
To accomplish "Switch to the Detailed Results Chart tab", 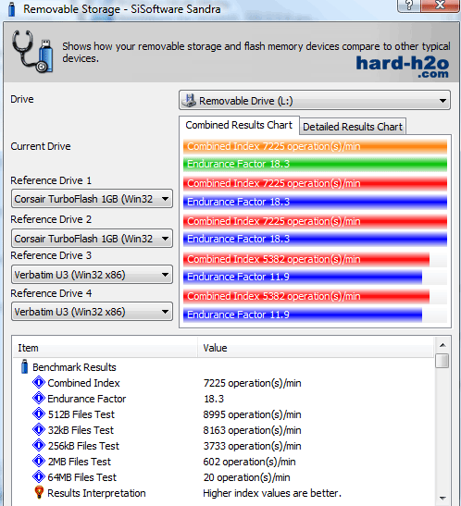I will [353, 127].
